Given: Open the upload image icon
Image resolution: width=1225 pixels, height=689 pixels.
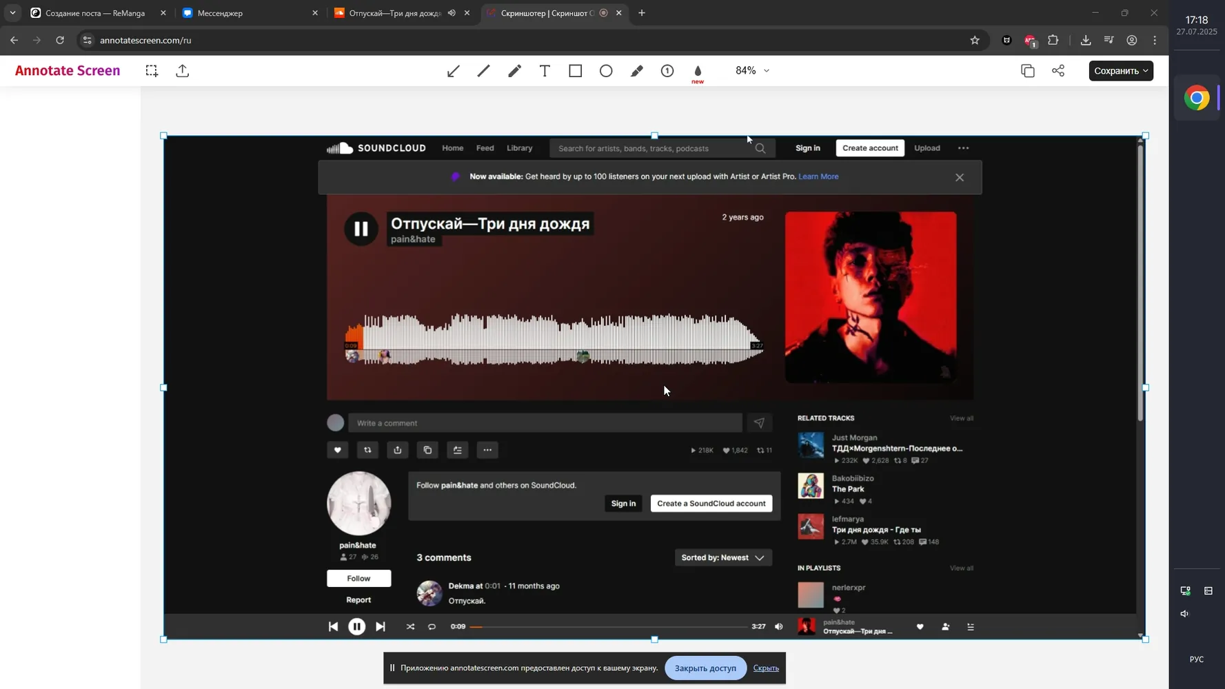Looking at the screenshot, I should pyautogui.click(x=183, y=71).
